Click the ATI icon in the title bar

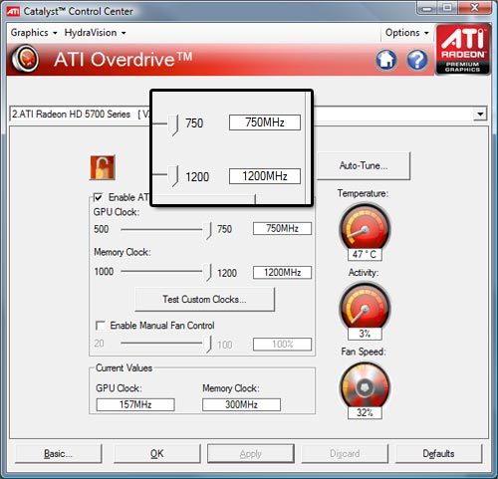point(13,12)
